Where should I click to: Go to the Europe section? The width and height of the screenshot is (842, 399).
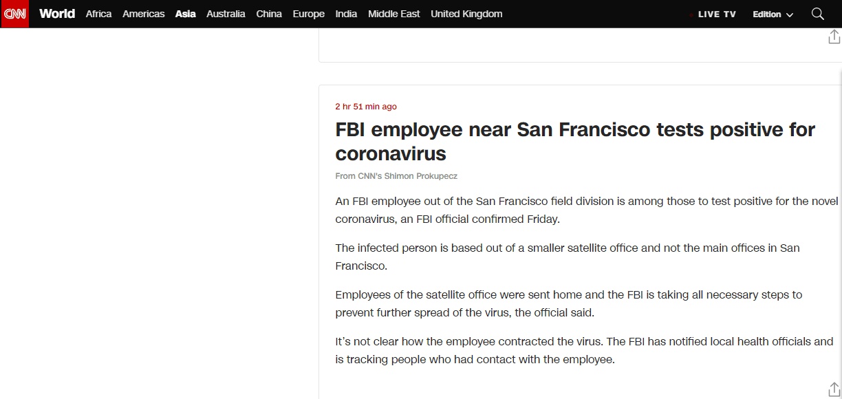pyautogui.click(x=308, y=14)
